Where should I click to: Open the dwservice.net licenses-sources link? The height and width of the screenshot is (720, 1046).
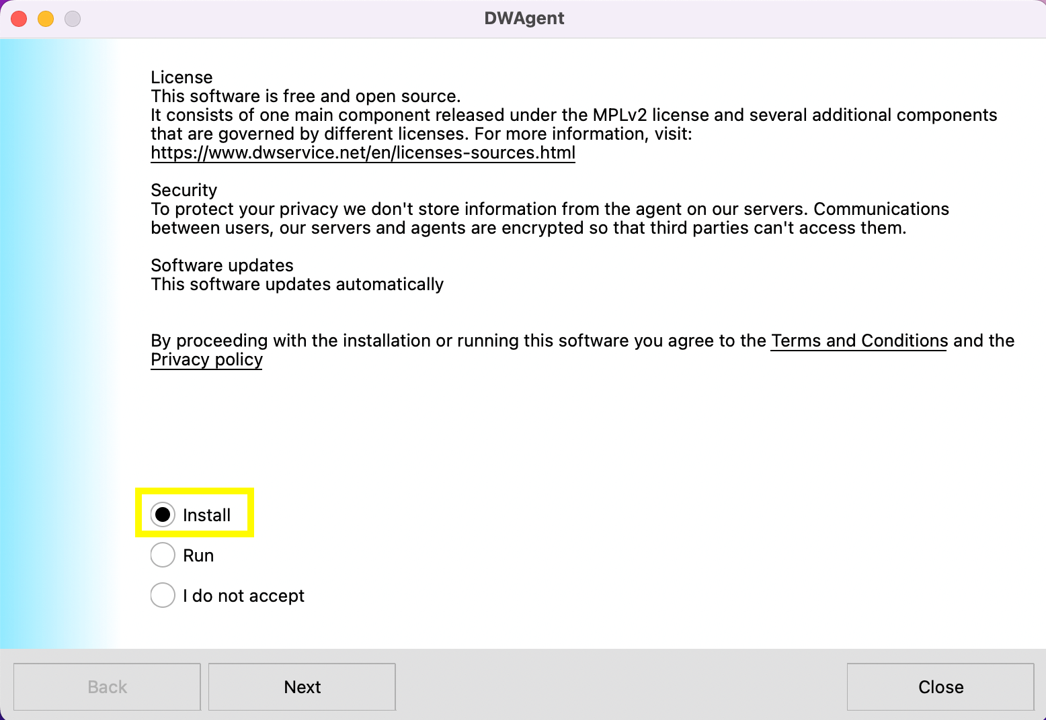(x=362, y=153)
